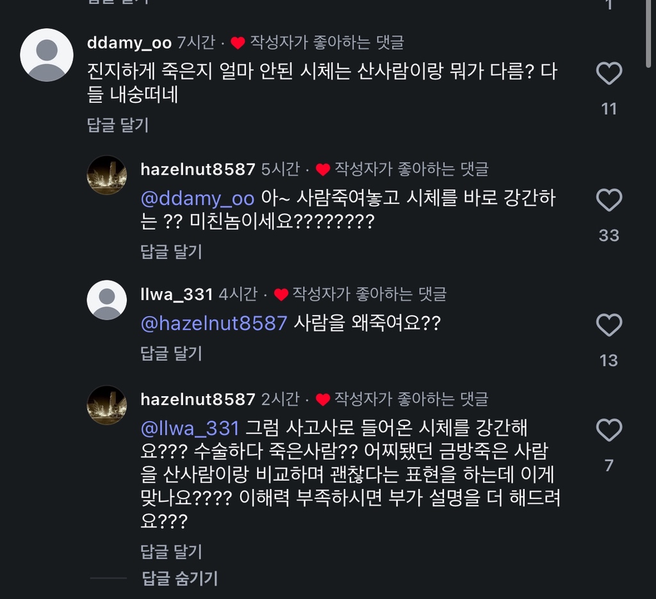This screenshot has height=599, width=656.
Task: Open hazelnut8587's avatar on 5-hour reply
Action: pyautogui.click(x=107, y=175)
